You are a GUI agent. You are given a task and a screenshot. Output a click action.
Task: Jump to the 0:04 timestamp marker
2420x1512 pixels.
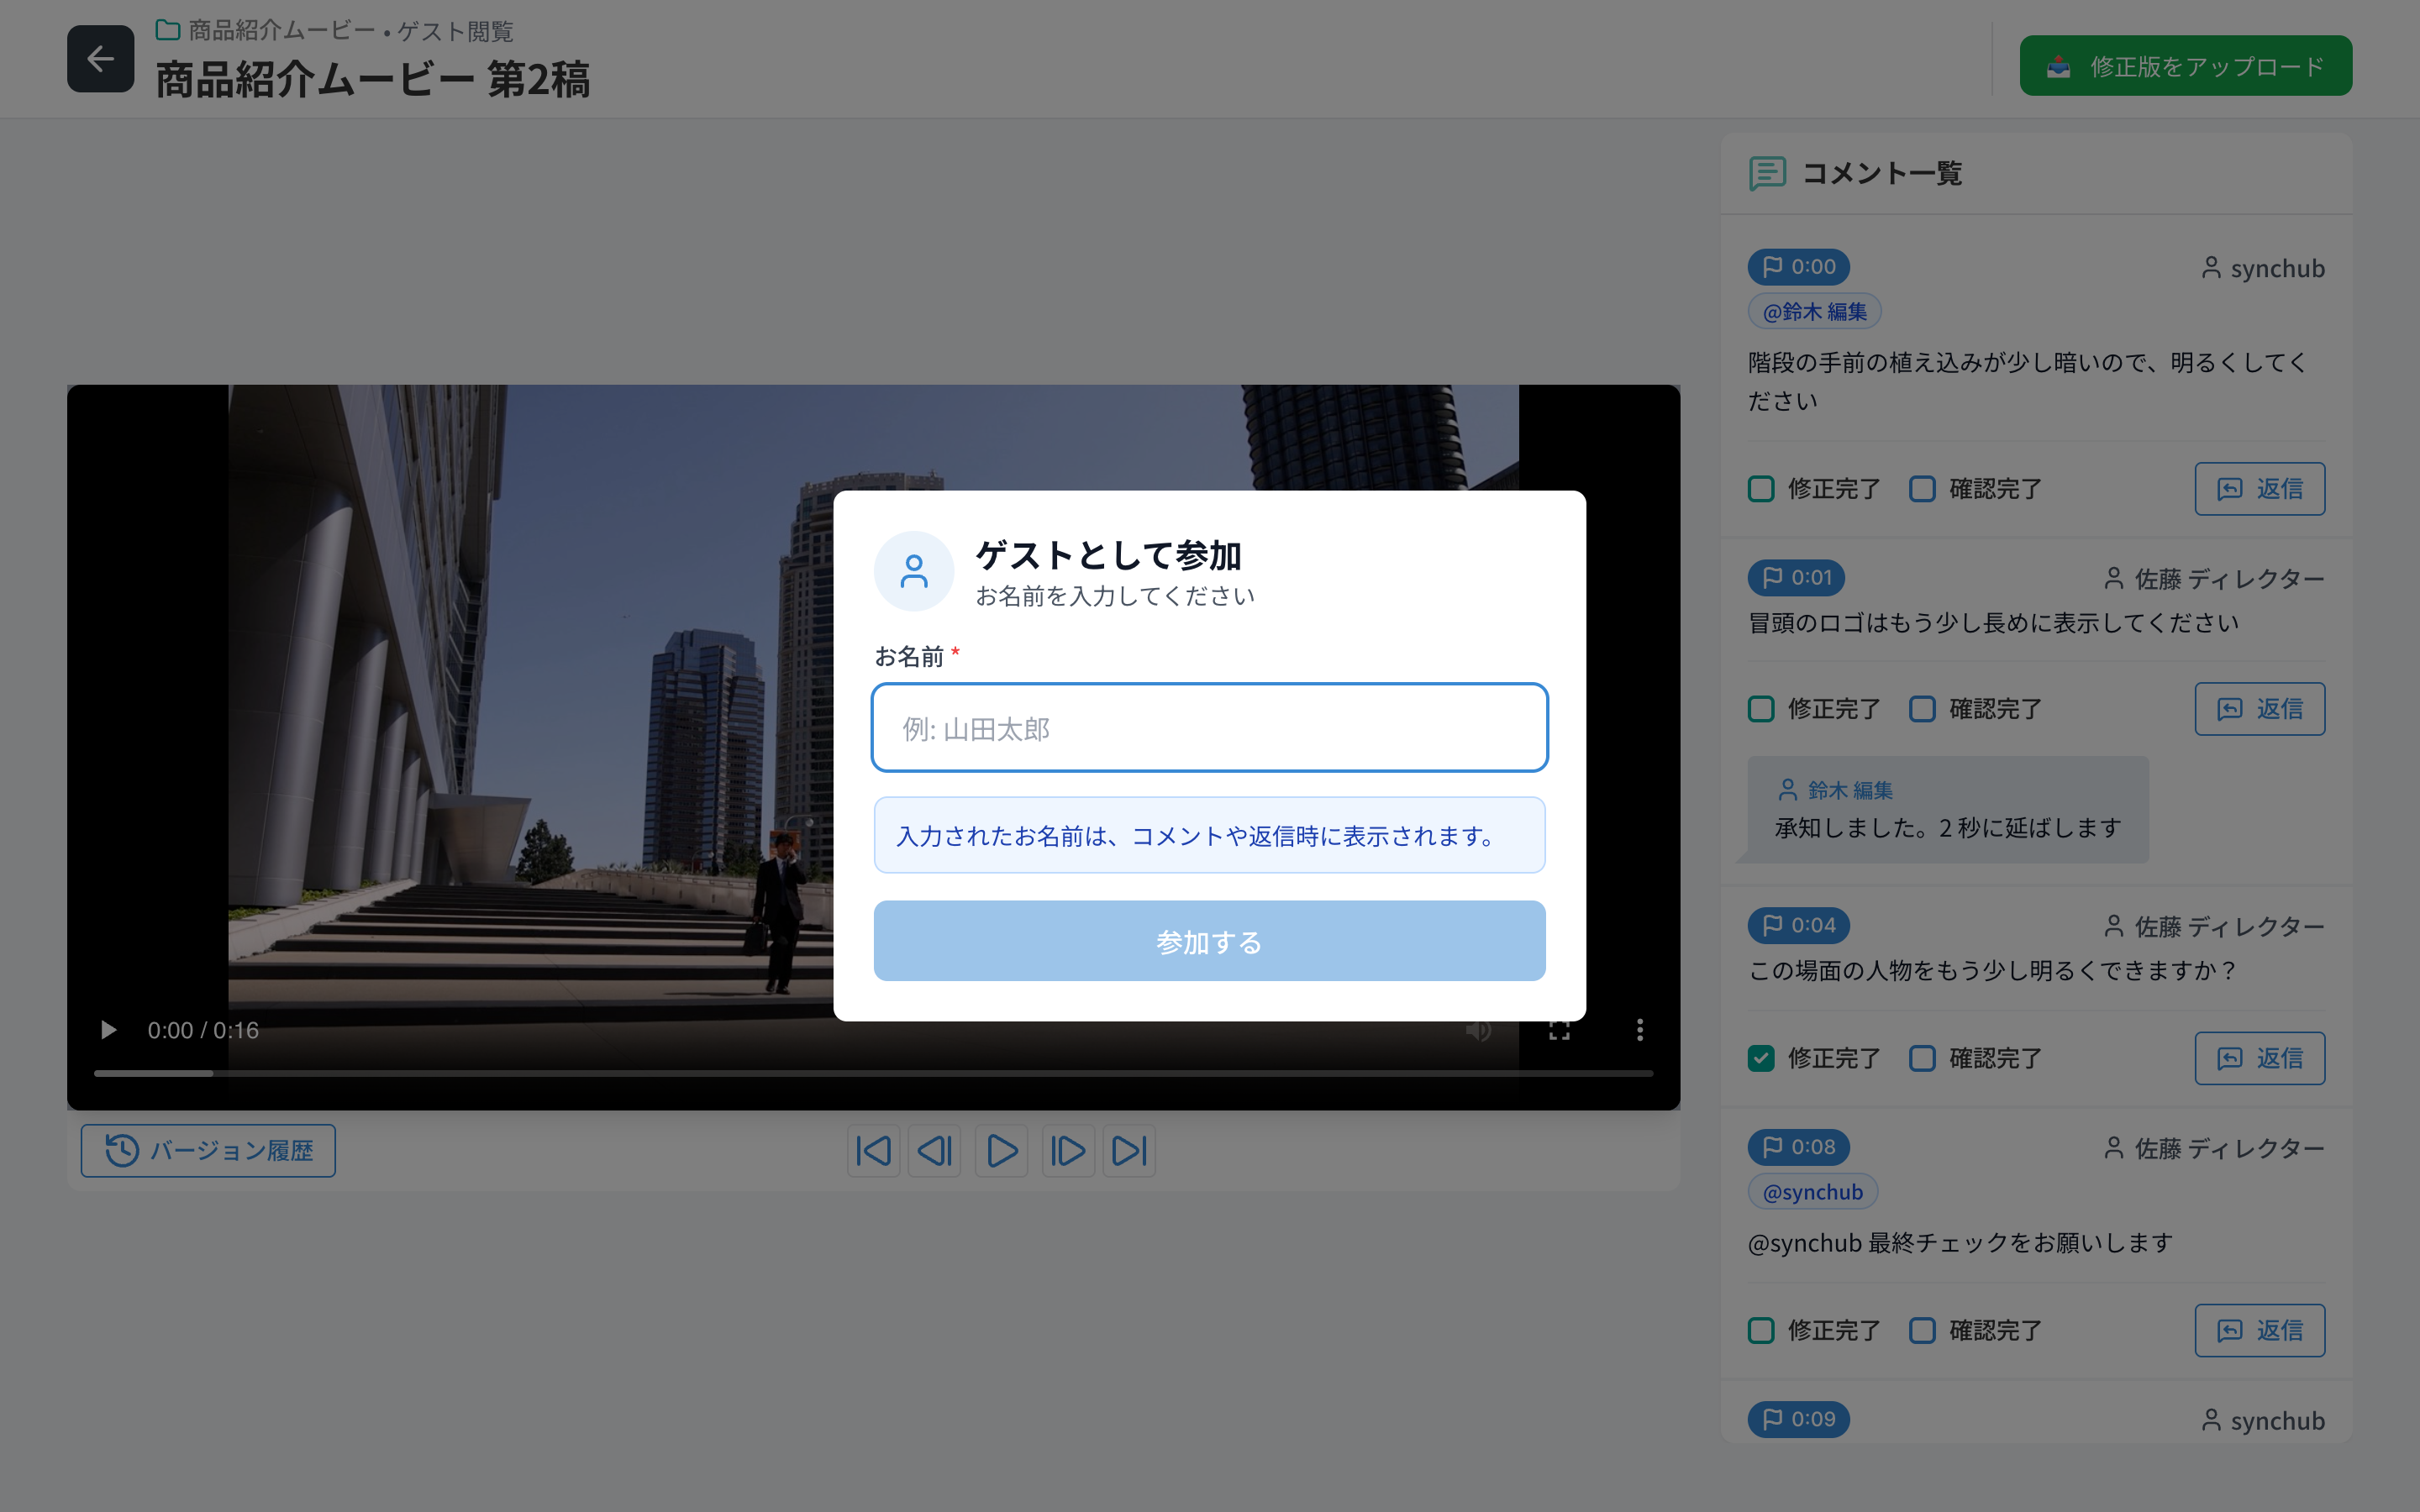click(1798, 925)
